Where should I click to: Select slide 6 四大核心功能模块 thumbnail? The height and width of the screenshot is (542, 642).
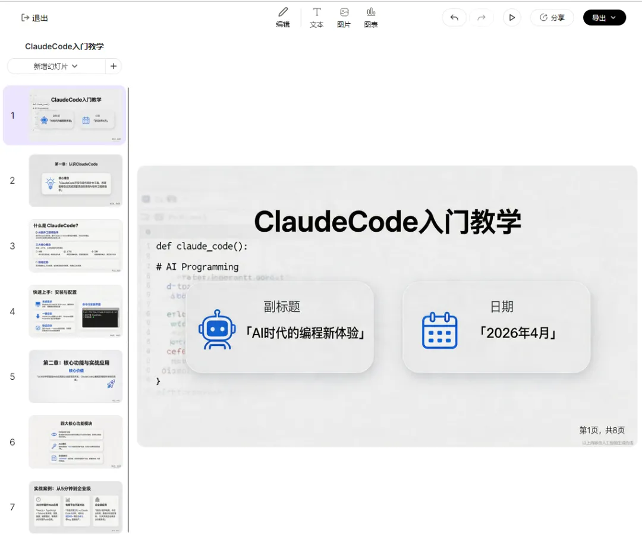[x=75, y=442]
